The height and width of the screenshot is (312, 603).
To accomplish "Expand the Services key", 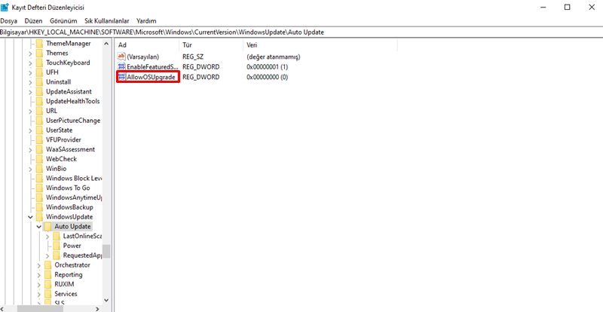I will (39, 293).
